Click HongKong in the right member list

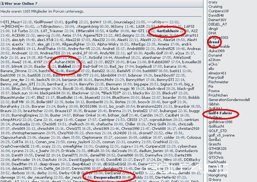click(217, 175)
